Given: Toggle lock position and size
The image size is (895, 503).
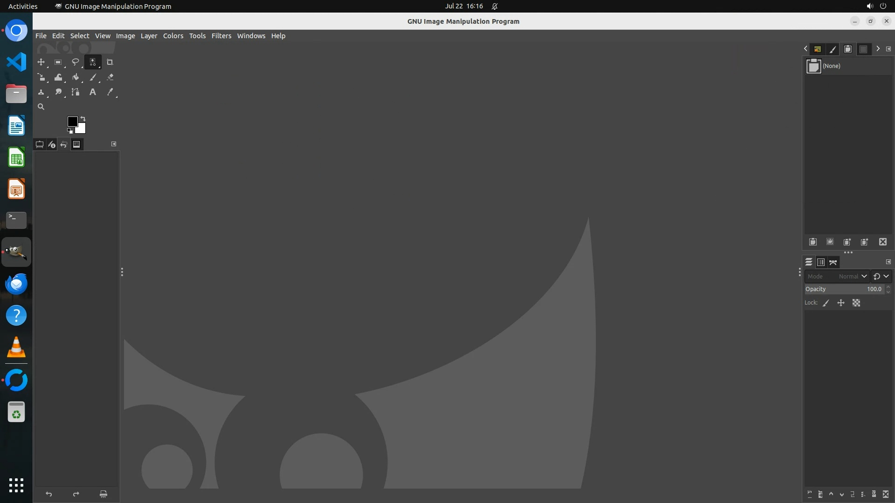Looking at the screenshot, I should tap(841, 303).
